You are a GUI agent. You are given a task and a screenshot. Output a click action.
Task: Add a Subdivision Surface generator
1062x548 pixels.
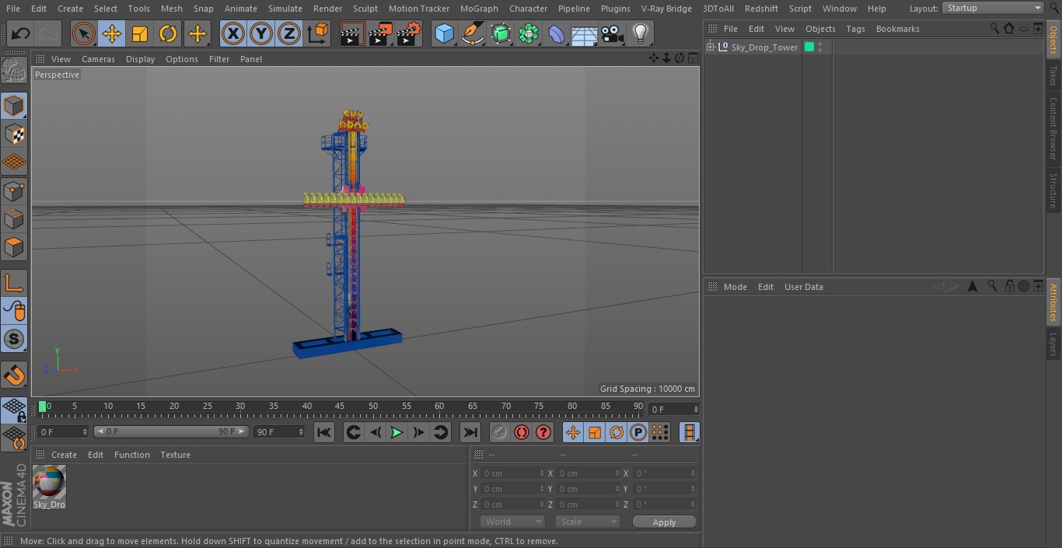(x=501, y=33)
